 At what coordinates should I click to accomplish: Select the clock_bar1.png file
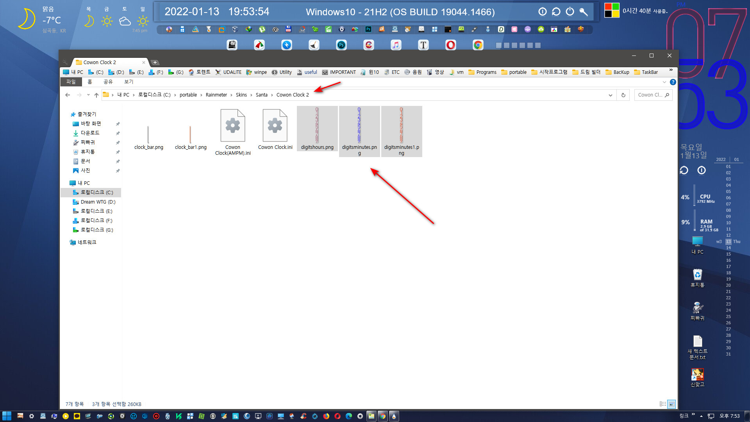(x=191, y=138)
